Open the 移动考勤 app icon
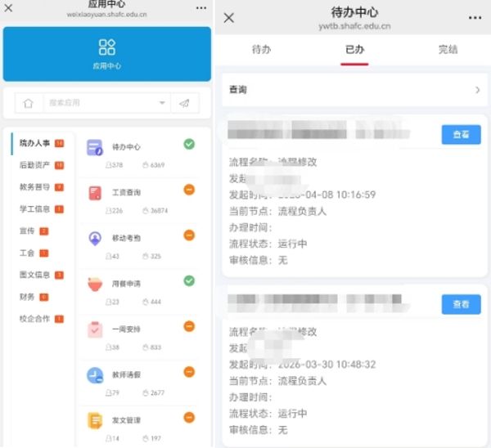The image size is (491, 448). [95, 239]
